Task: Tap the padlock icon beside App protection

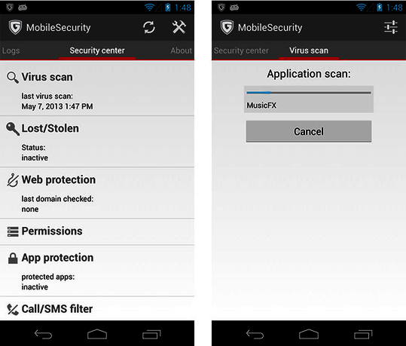Action: point(13,258)
